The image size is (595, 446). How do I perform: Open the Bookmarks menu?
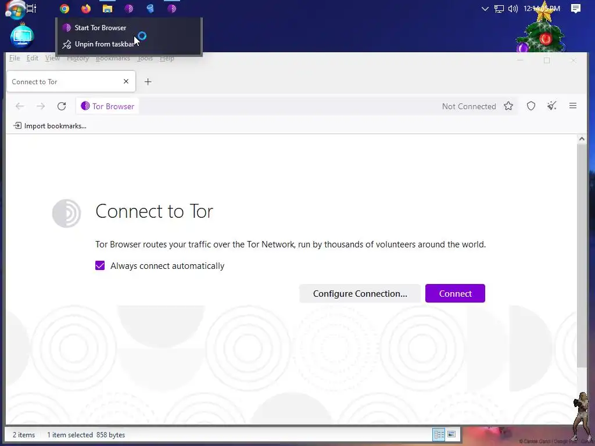pos(113,58)
